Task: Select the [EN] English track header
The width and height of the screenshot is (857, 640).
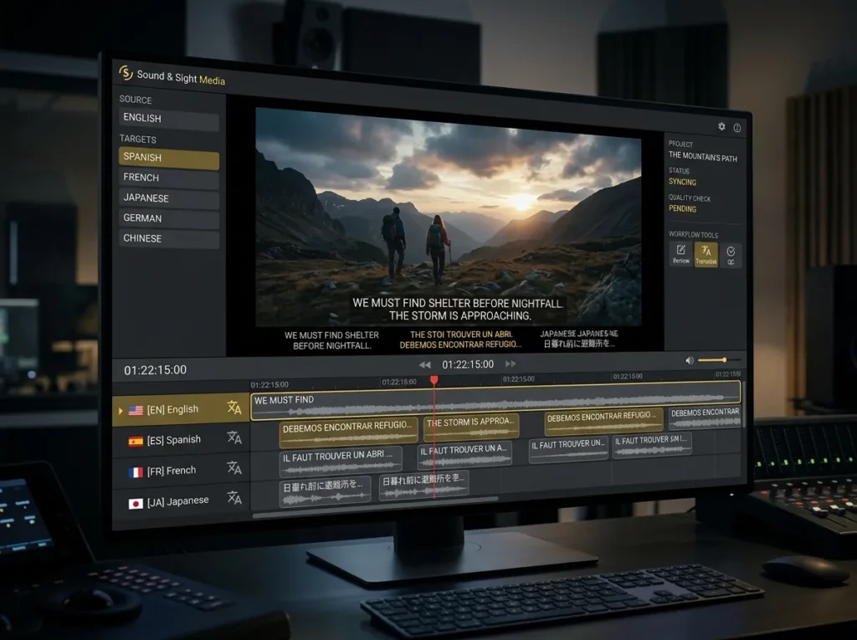Action: (181, 409)
